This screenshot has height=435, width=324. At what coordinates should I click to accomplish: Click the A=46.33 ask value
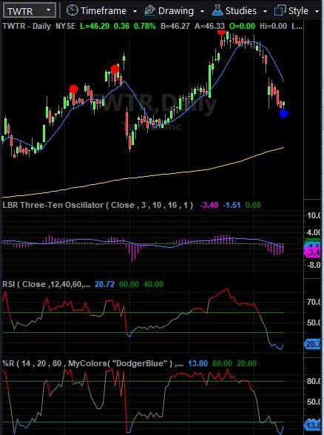[209, 26]
